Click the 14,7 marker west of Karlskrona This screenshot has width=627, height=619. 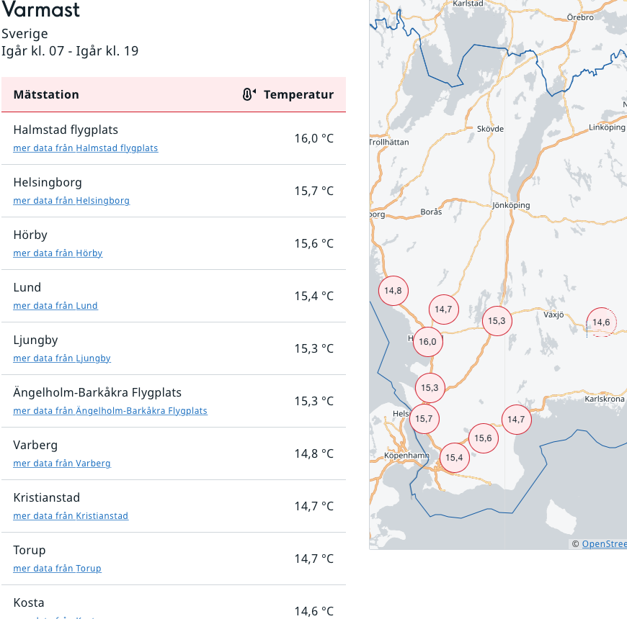516,419
